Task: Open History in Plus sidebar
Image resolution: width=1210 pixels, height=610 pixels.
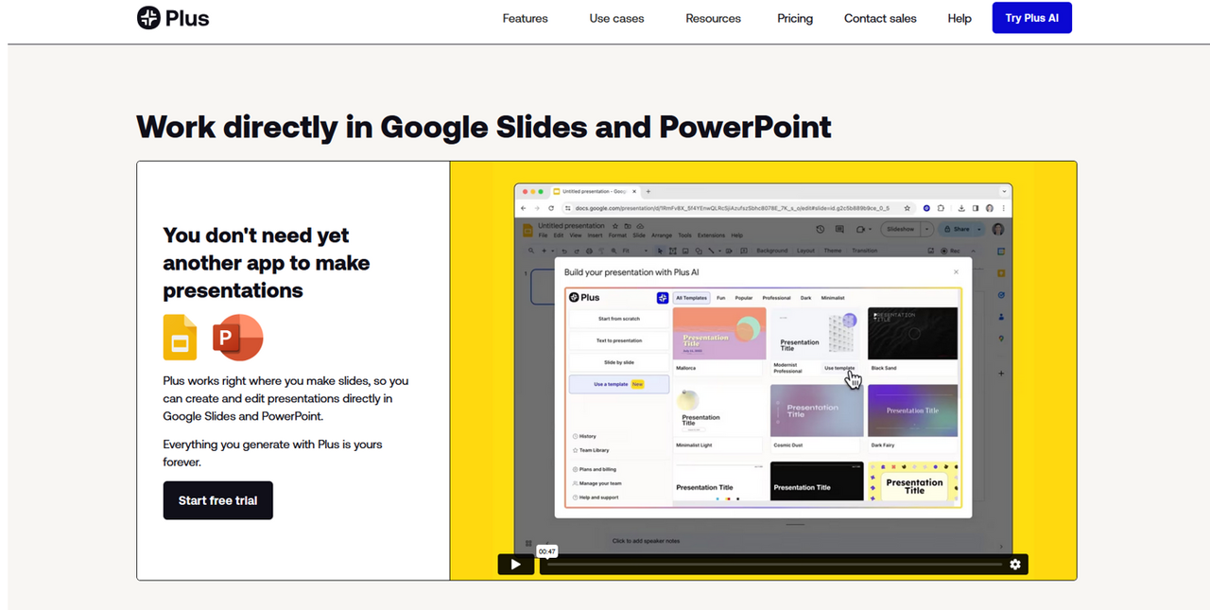Action: (584, 436)
